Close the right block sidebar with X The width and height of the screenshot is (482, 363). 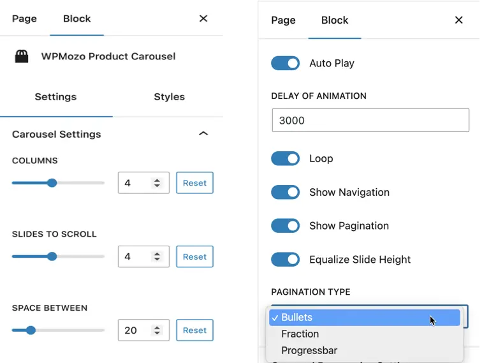[x=458, y=20]
